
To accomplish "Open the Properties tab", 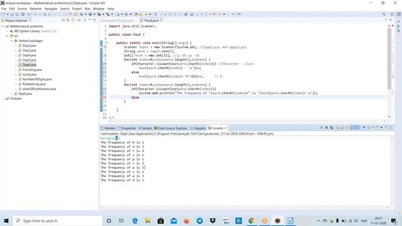I will point(127,128).
